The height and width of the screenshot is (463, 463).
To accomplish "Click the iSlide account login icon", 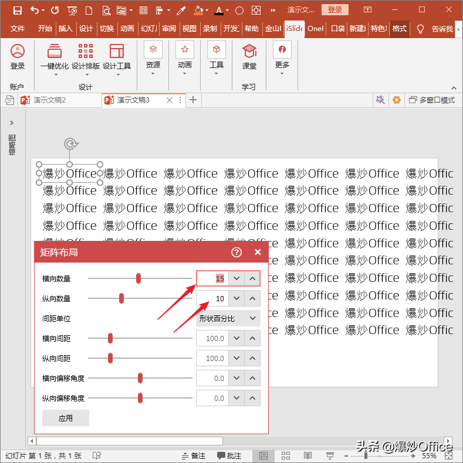I will [x=18, y=57].
